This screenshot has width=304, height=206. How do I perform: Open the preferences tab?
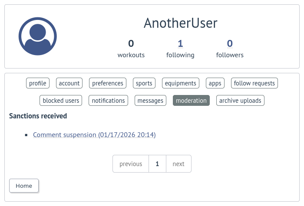click(x=108, y=83)
